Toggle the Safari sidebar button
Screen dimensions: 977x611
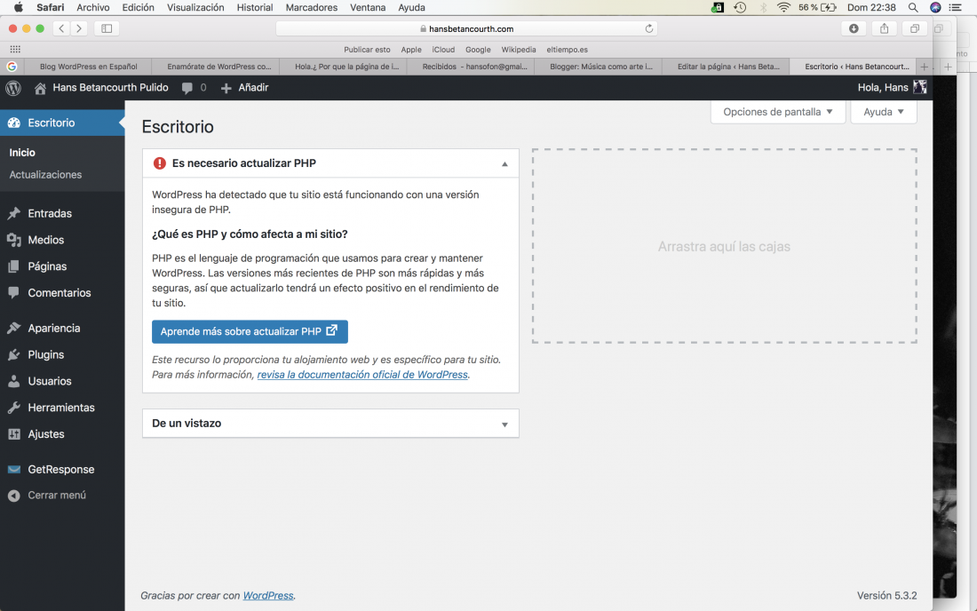(x=107, y=28)
